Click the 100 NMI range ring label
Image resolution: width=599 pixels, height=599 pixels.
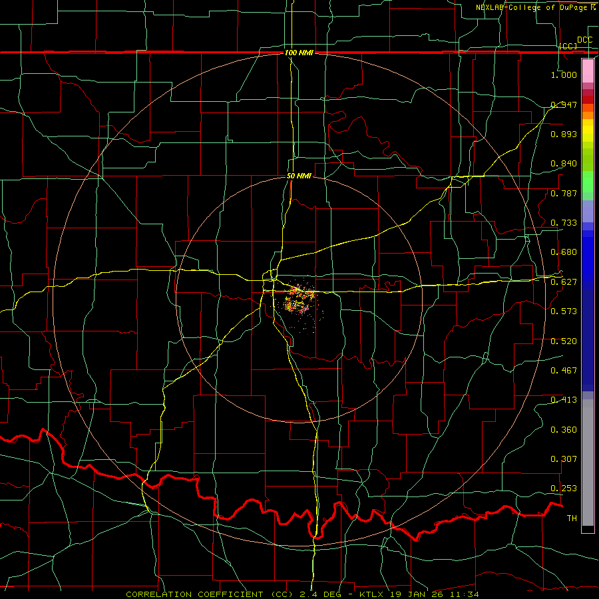coord(299,53)
